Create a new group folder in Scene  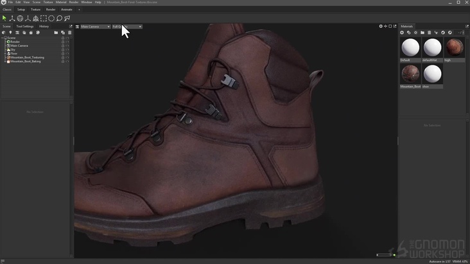click(56, 33)
